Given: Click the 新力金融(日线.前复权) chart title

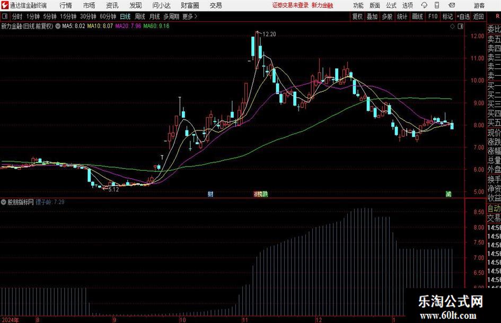Looking at the screenshot, I should coord(27,26).
